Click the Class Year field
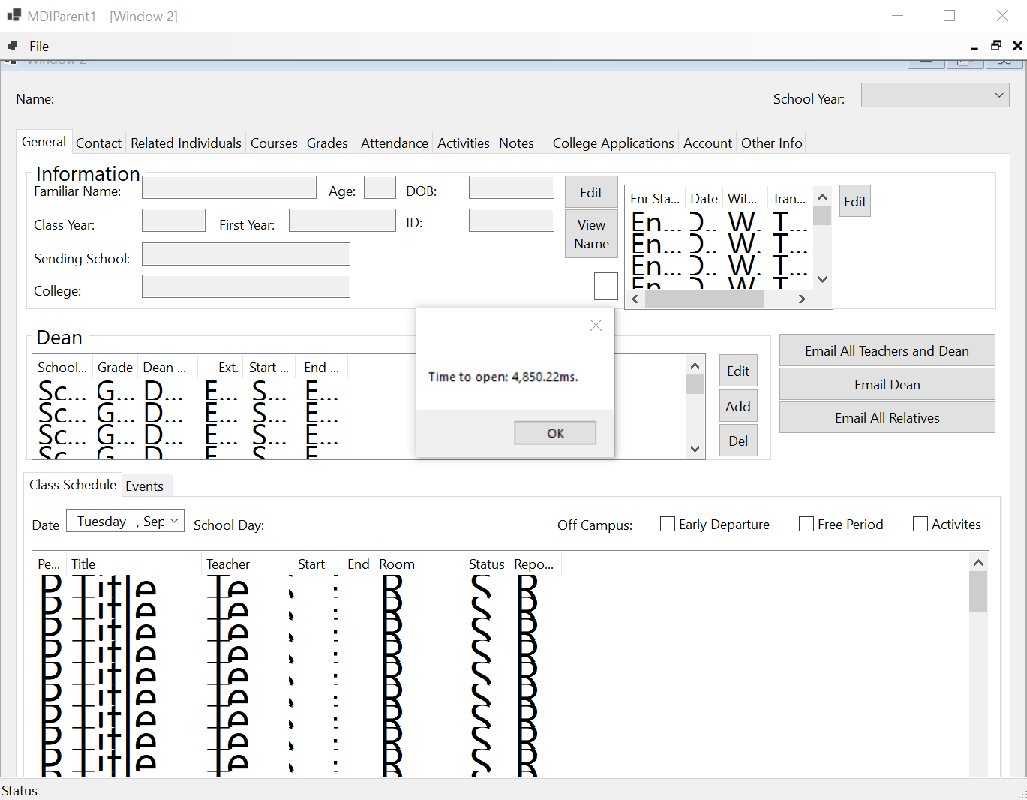 tap(173, 221)
